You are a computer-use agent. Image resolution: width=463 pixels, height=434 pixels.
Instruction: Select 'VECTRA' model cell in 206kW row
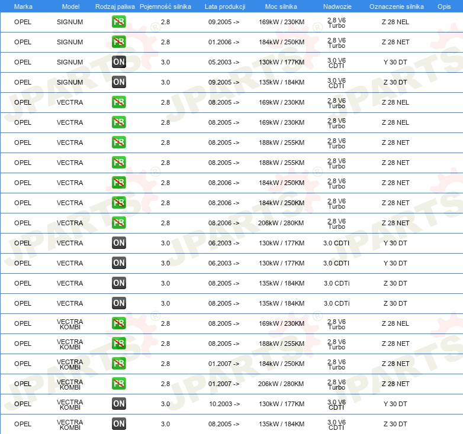click(70, 223)
